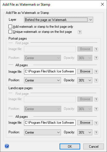Expand Portrait All pages Position dropdown
107x152 pixels.
42,80
